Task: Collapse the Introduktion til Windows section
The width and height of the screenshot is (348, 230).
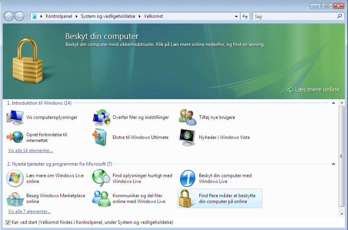Action: click(333, 103)
